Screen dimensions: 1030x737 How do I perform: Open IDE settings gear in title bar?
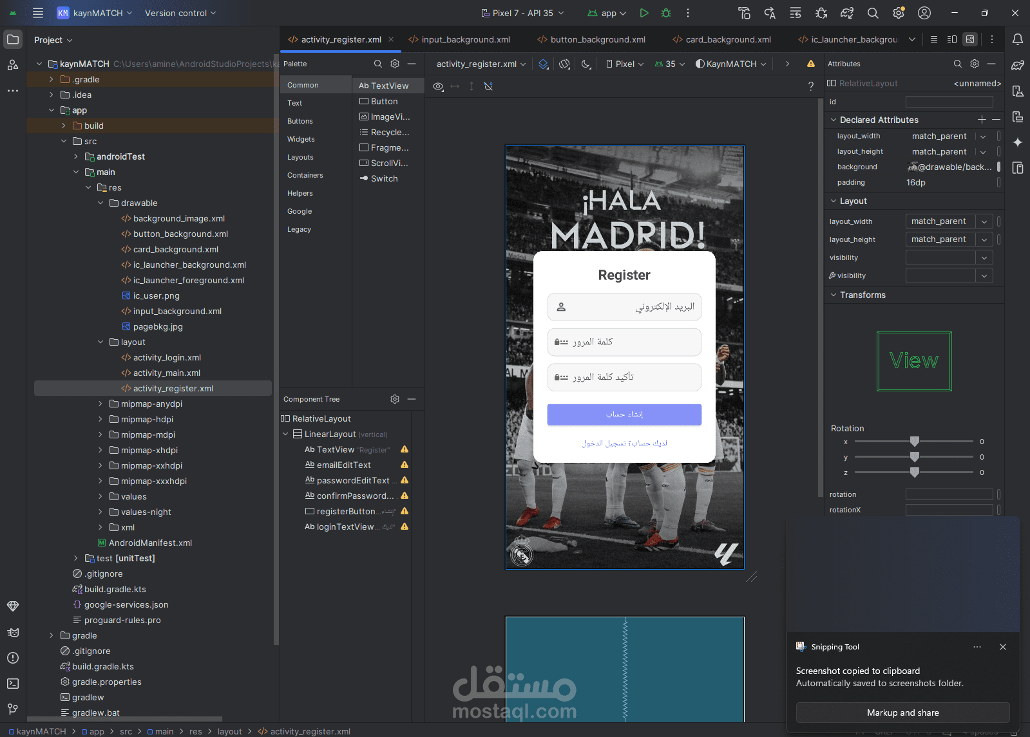click(899, 13)
